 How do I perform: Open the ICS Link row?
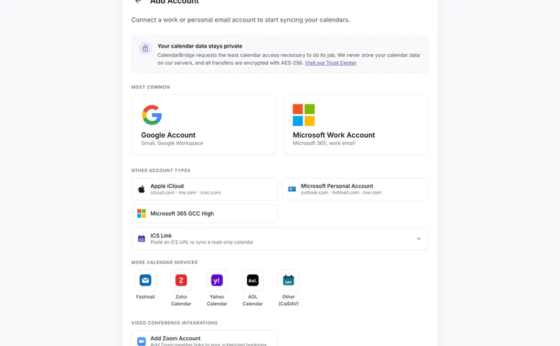[x=280, y=239]
